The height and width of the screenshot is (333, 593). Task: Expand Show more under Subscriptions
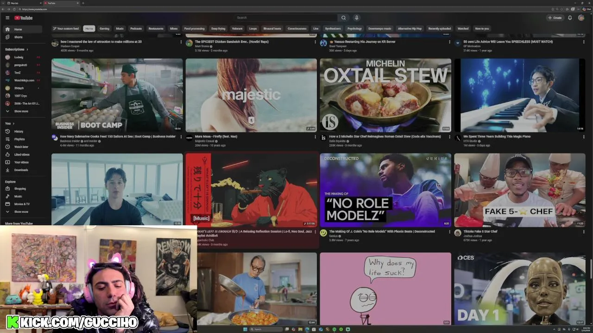coord(23,111)
